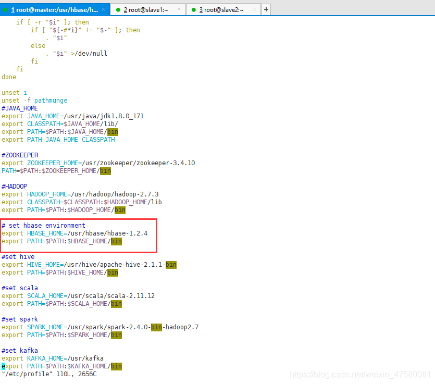The height and width of the screenshot is (384, 435).
Task: Switch to the root@master session tab
Action: [55, 10]
